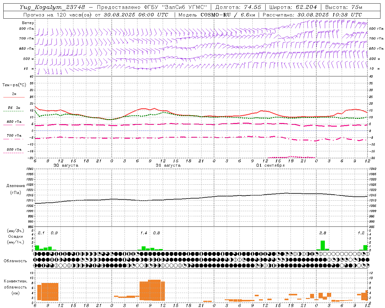The image size is (385, 308).
Task: Click the Конвективн. облачность (км) label
Action: 15,287
